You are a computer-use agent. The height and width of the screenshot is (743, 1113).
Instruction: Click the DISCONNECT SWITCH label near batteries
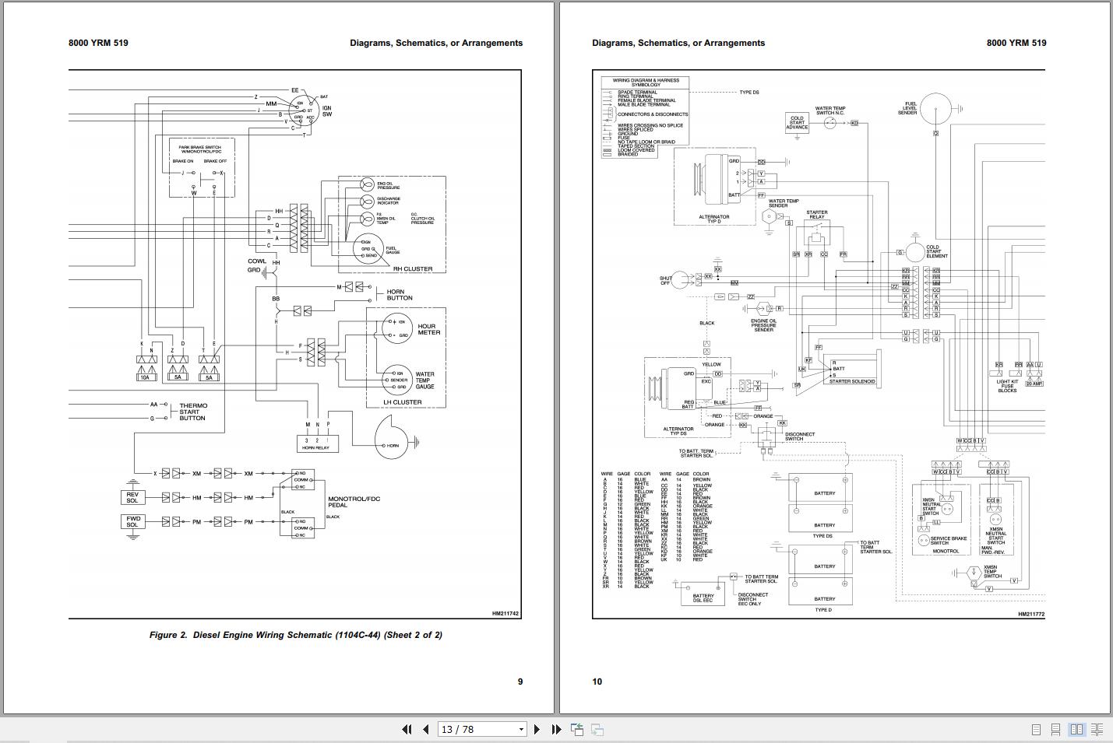pos(800,436)
